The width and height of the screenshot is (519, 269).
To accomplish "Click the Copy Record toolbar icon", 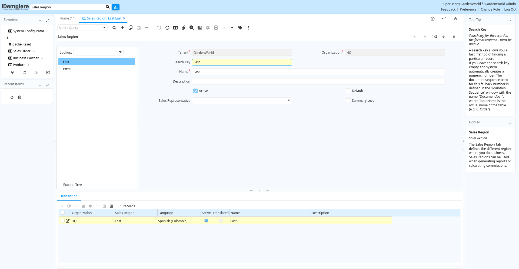I will click(x=131, y=28).
